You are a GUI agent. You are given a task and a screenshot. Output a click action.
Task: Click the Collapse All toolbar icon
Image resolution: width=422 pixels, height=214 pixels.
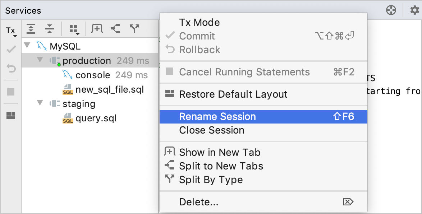(49, 28)
